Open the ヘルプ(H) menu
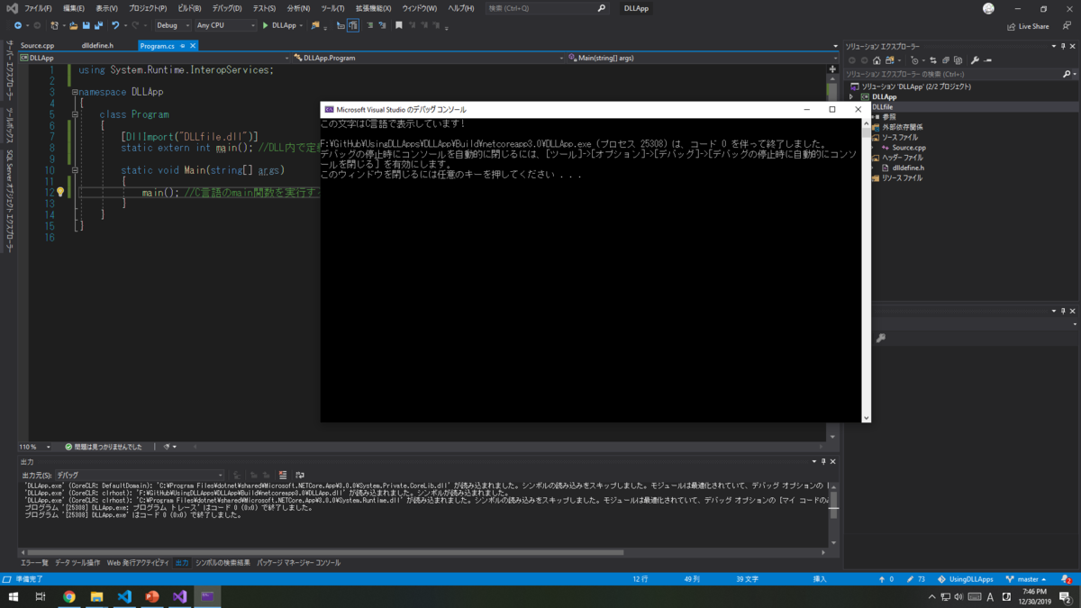Image resolution: width=1081 pixels, height=608 pixels. [461, 8]
